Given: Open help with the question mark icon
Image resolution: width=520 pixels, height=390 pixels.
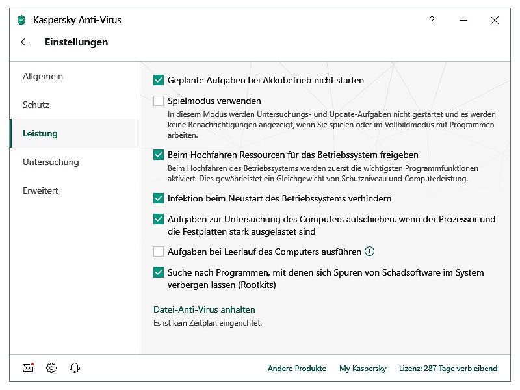Looking at the screenshot, I should [x=432, y=20].
